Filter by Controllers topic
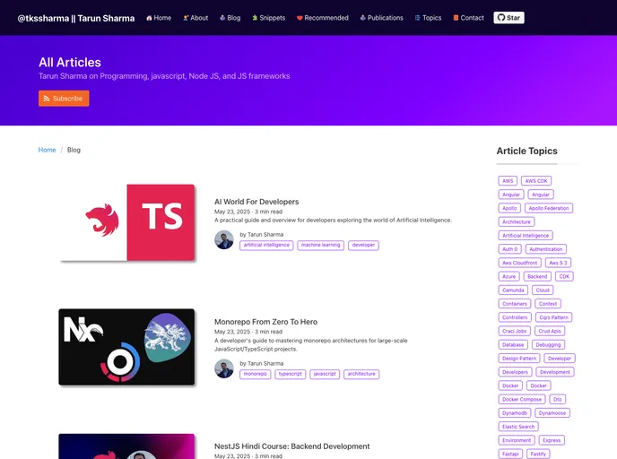 pos(515,317)
